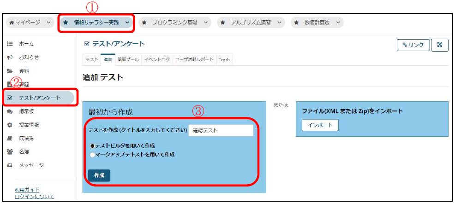Click the fullscreen expand icon button
Viewport: 455px width, 204px height.
439,45
